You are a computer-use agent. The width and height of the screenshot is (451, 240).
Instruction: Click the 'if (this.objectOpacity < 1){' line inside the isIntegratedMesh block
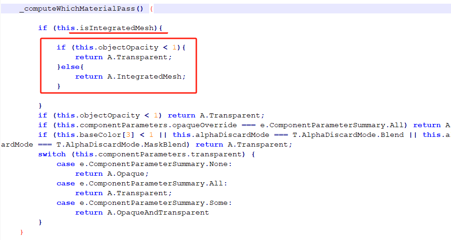pos(121,47)
